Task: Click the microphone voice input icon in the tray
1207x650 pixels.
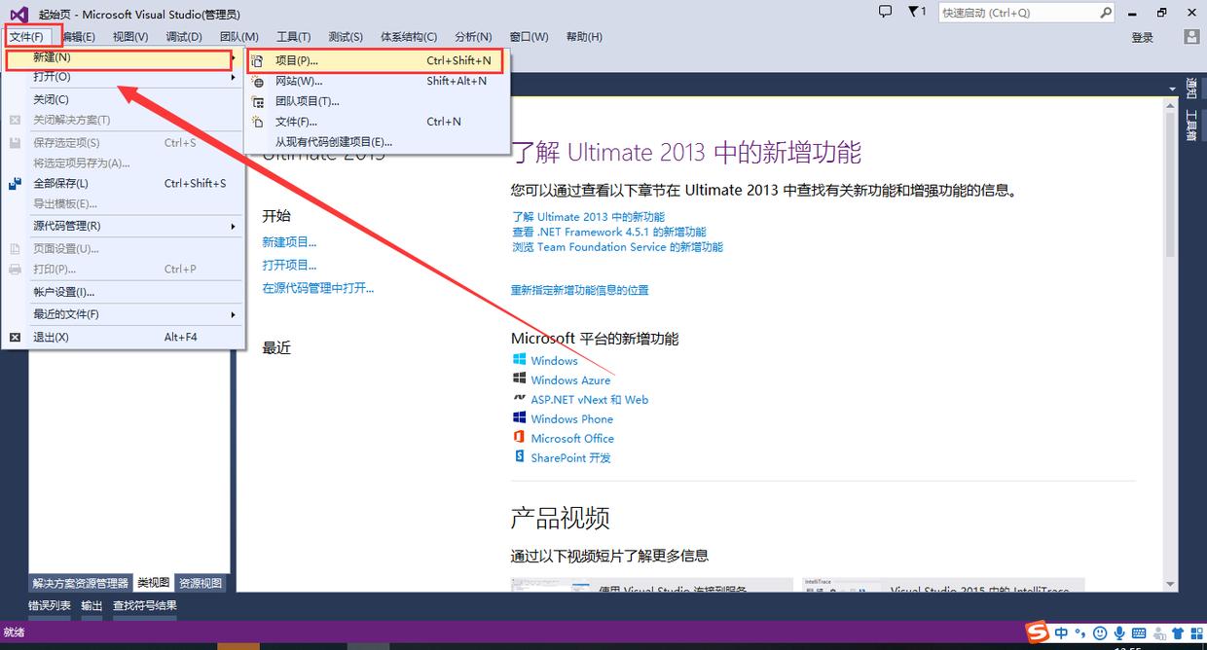Action: click(x=1121, y=633)
